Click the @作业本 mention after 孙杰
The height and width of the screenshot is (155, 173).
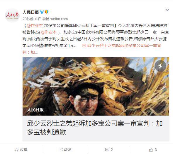[x=49, y=32]
